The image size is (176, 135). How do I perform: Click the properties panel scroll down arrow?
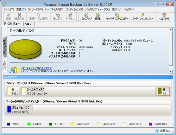171,71
